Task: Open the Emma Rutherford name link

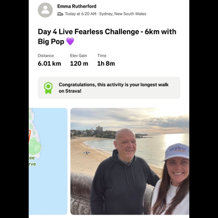Action: (77, 6)
